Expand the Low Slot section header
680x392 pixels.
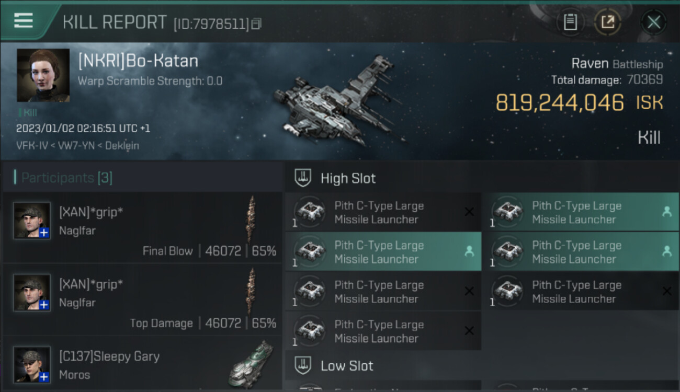pyautogui.click(x=347, y=366)
